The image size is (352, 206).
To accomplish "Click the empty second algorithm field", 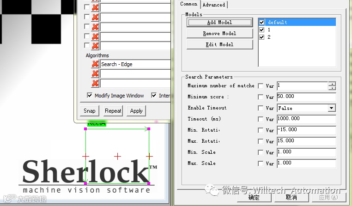I will point(135,73).
